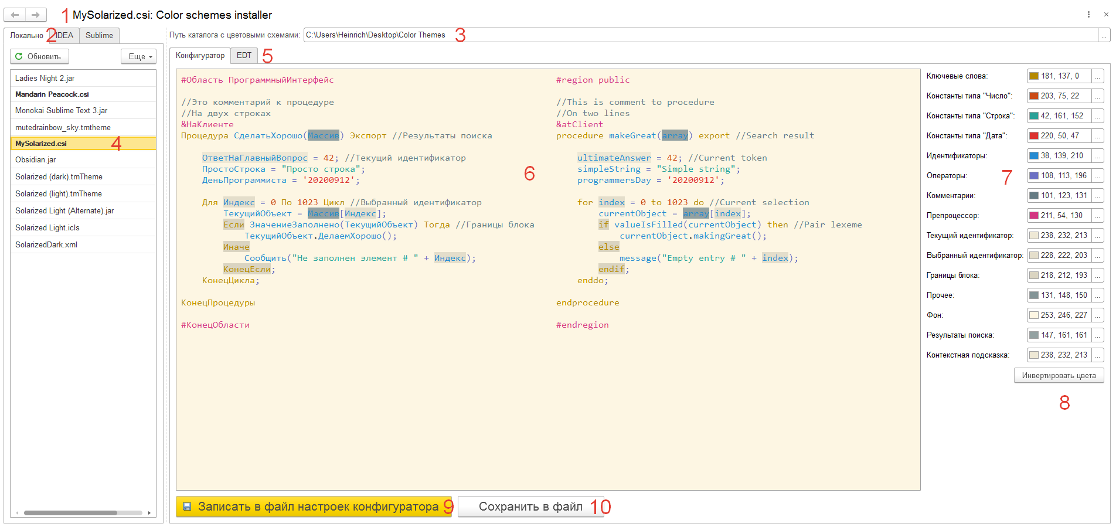Click Инвертировать цвета button
This screenshot has height=527, width=1116.
click(x=1059, y=376)
